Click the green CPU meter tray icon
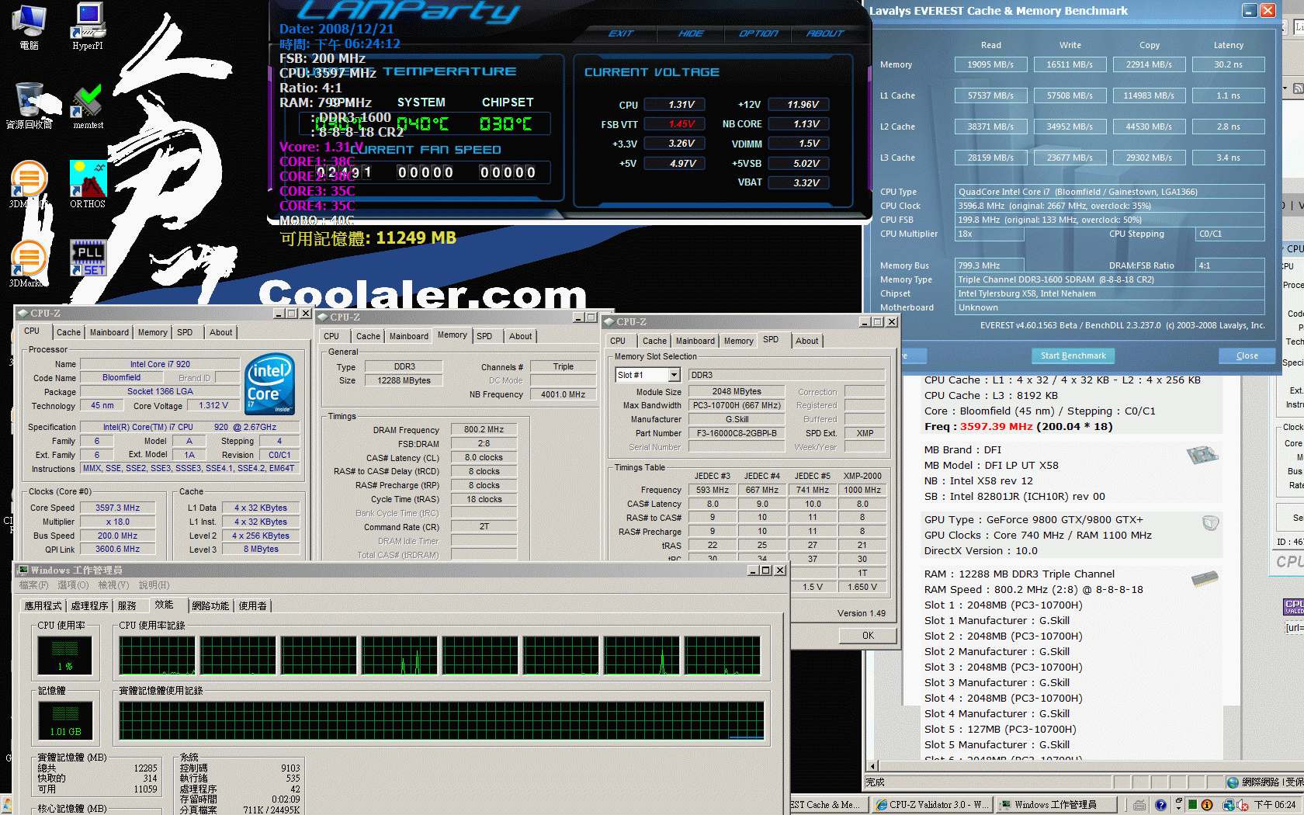Viewport: 1304px width, 815px height. [x=1192, y=805]
